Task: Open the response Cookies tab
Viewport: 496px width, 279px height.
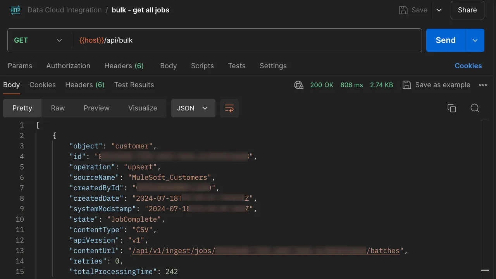Action: pyautogui.click(x=43, y=85)
